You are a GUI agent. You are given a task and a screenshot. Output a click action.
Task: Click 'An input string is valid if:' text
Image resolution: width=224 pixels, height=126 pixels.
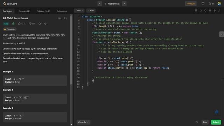(x=14, y=43)
